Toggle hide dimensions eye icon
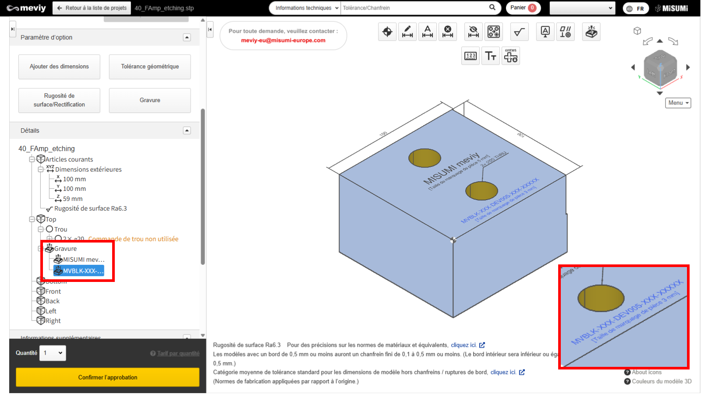 tap(473, 32)
